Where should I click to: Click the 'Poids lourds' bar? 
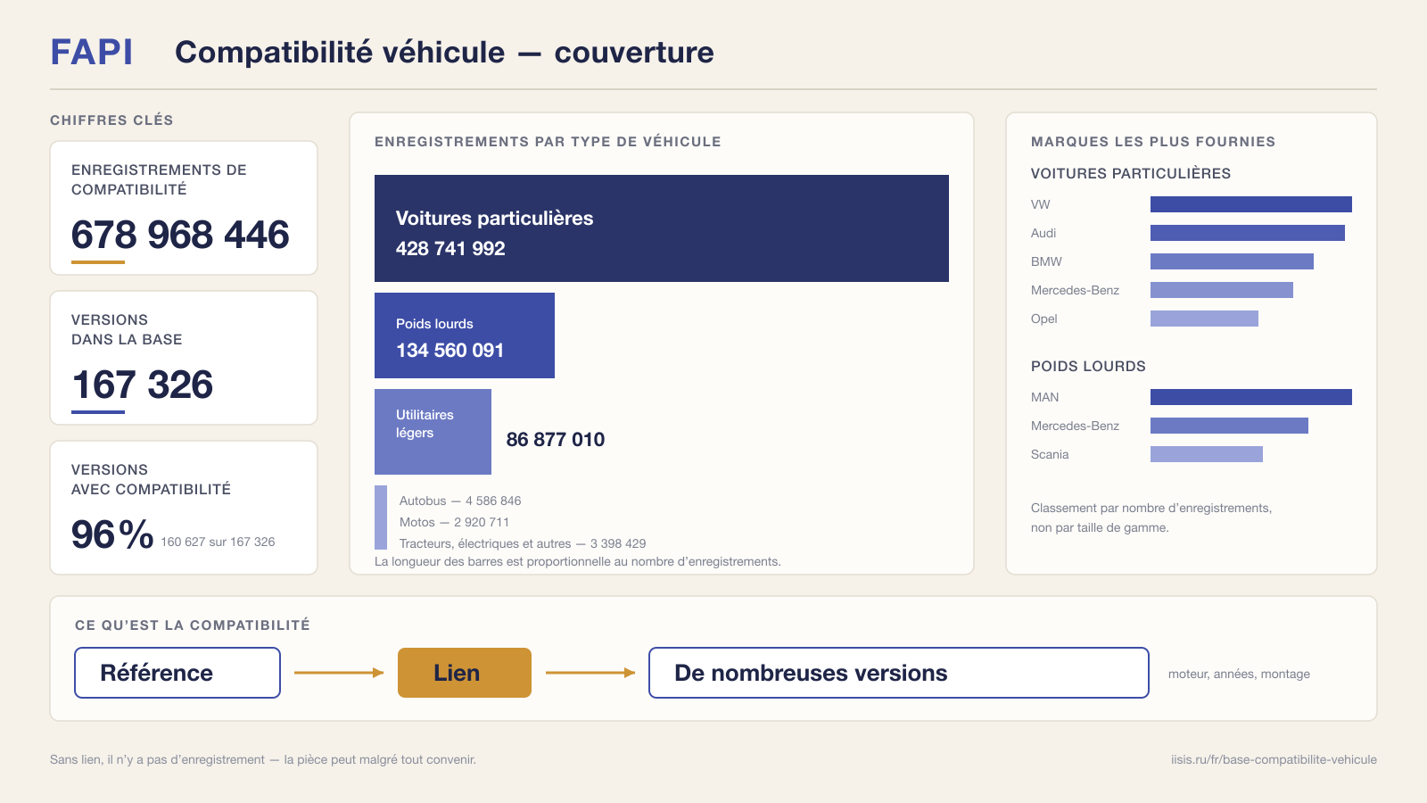click(x=465, y=335)
